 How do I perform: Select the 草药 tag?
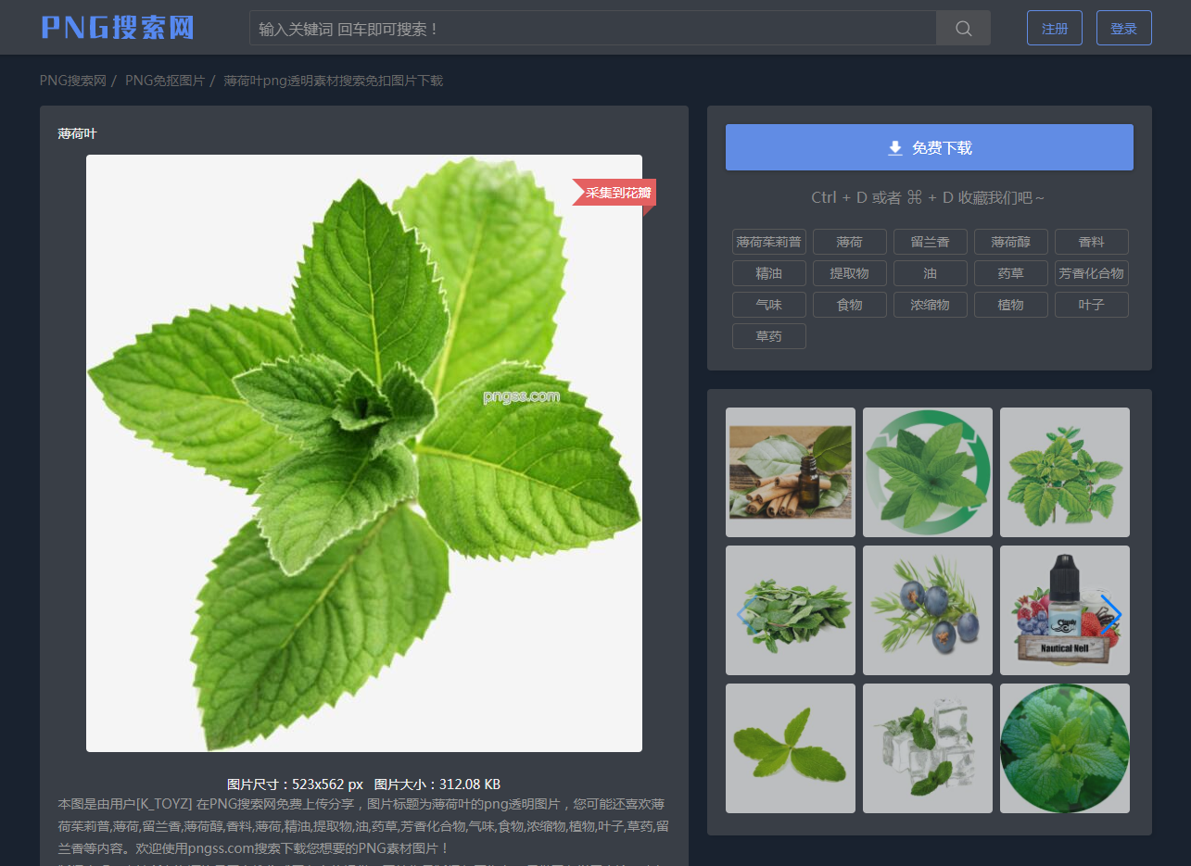point(769,336)
